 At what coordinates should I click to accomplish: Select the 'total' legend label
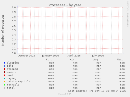[x=11, y=88]
